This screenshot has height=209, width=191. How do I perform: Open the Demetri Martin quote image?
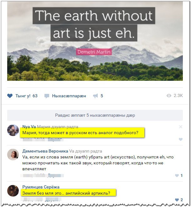[x=95, y=41]
